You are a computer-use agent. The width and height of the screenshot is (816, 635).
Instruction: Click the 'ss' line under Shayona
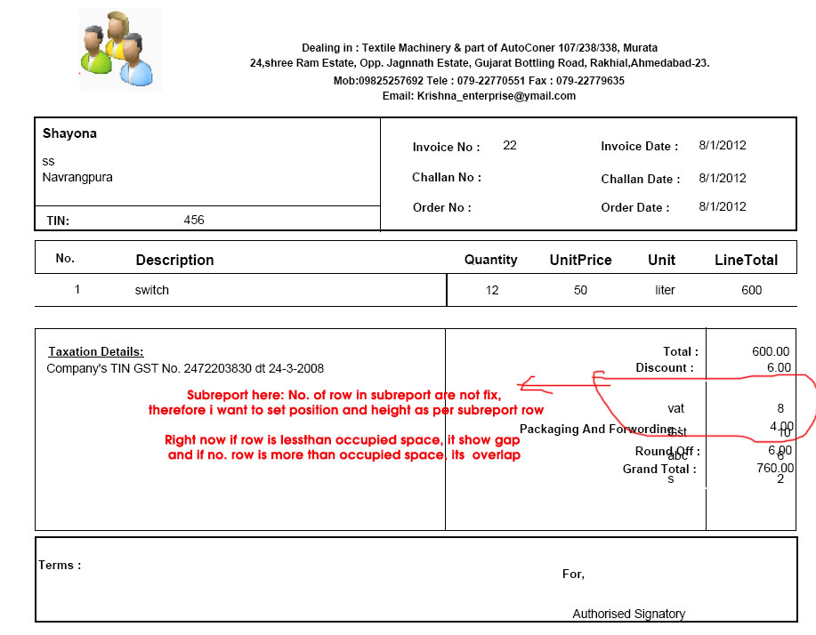pyautogui.click(x=48, y=162)
